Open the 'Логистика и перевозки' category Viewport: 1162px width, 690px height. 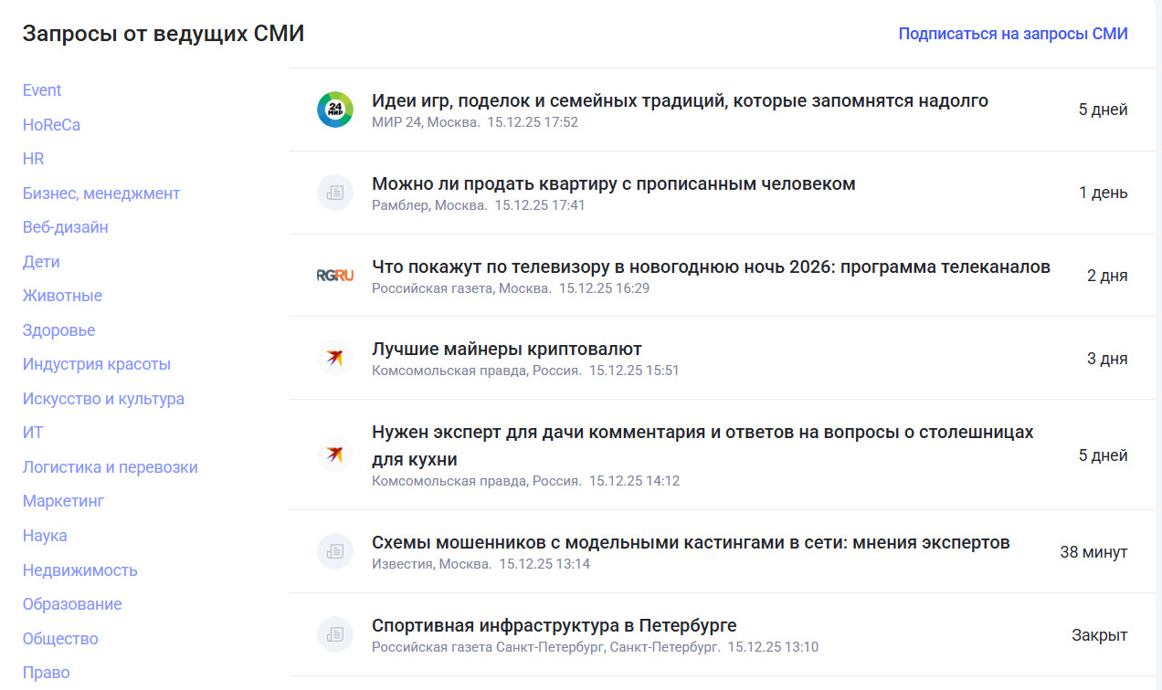point(111,467)
